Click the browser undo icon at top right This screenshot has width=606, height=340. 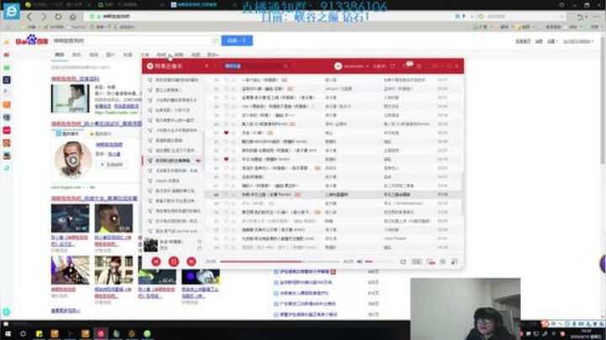pyautogui.click(x=580, y=17)
